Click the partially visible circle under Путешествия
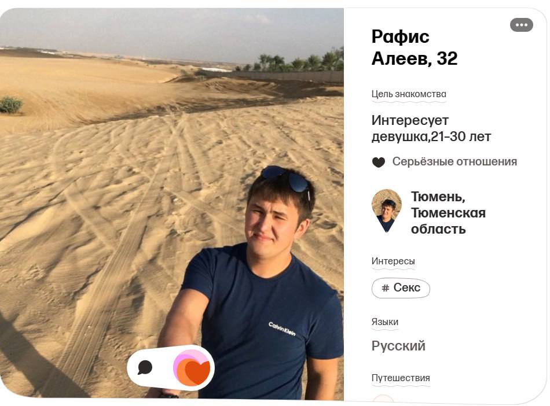This screenshot has height=406, width=550. 383,398
